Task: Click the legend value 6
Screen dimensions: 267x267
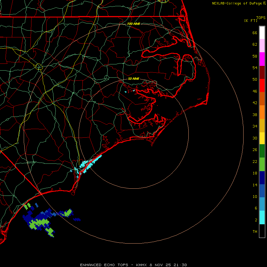Action: point(256,208)
